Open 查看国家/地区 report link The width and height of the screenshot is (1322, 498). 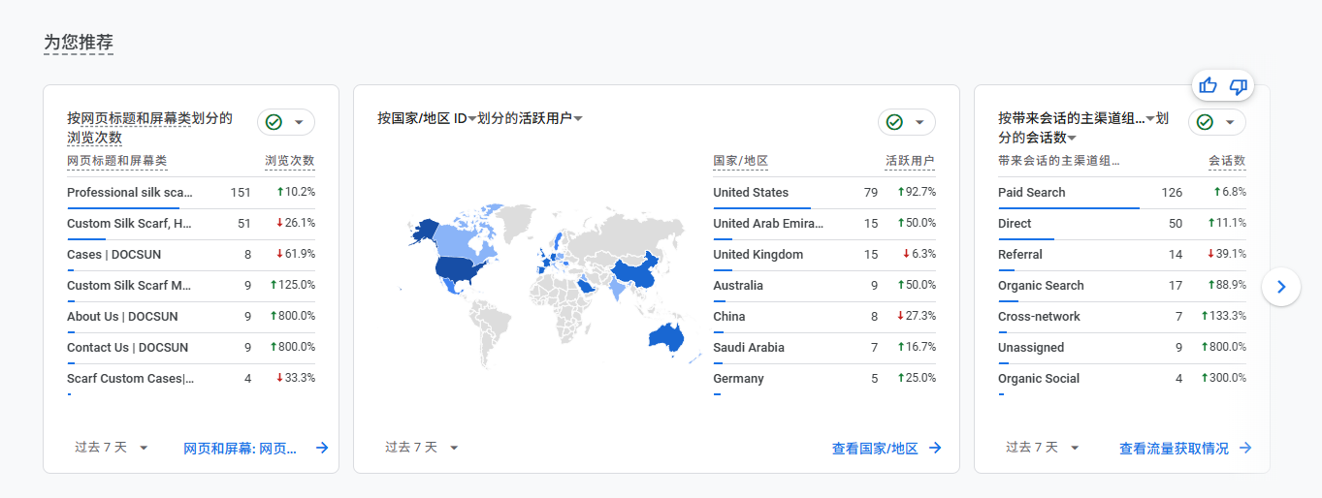point(875,448)
